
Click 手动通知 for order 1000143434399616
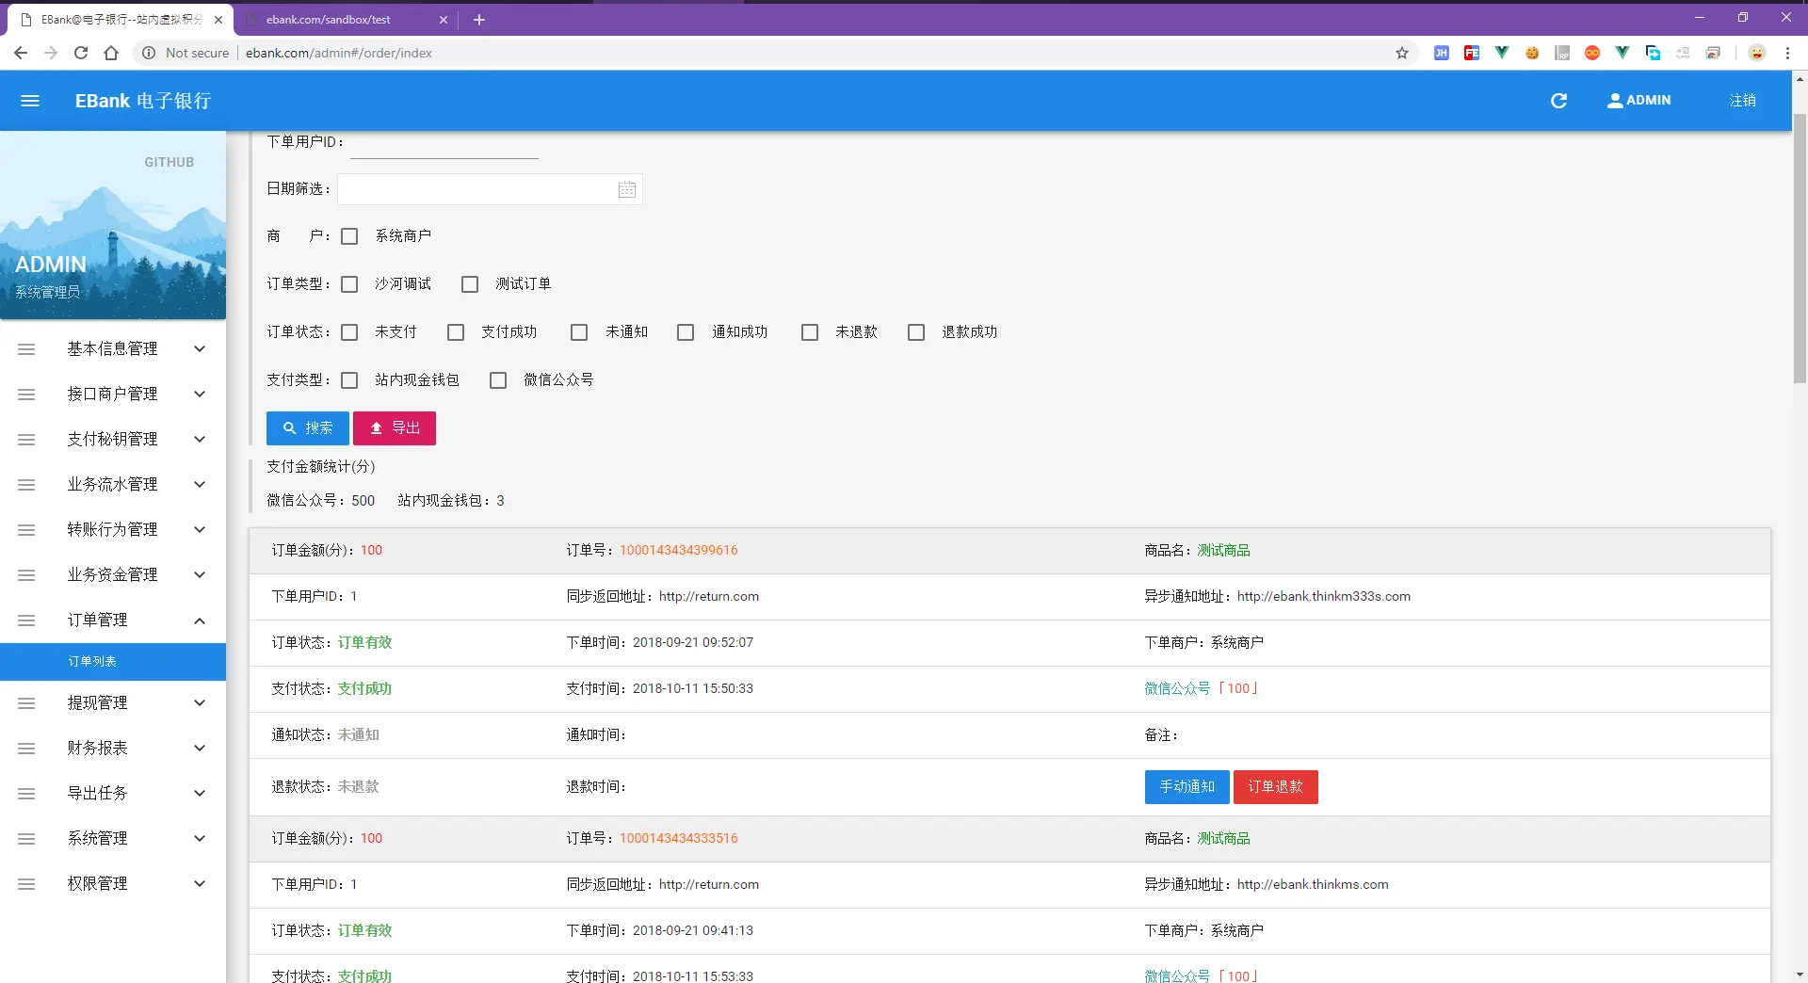tap(1186, 787)
